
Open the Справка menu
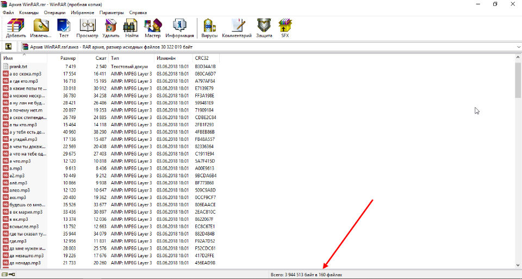138,13
